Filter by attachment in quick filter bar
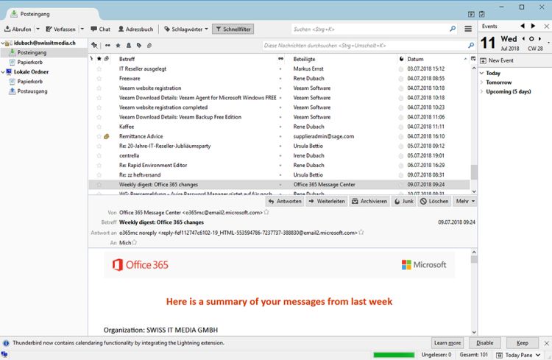The width and height of the screenshot is (552, 360). pos(149,46)
